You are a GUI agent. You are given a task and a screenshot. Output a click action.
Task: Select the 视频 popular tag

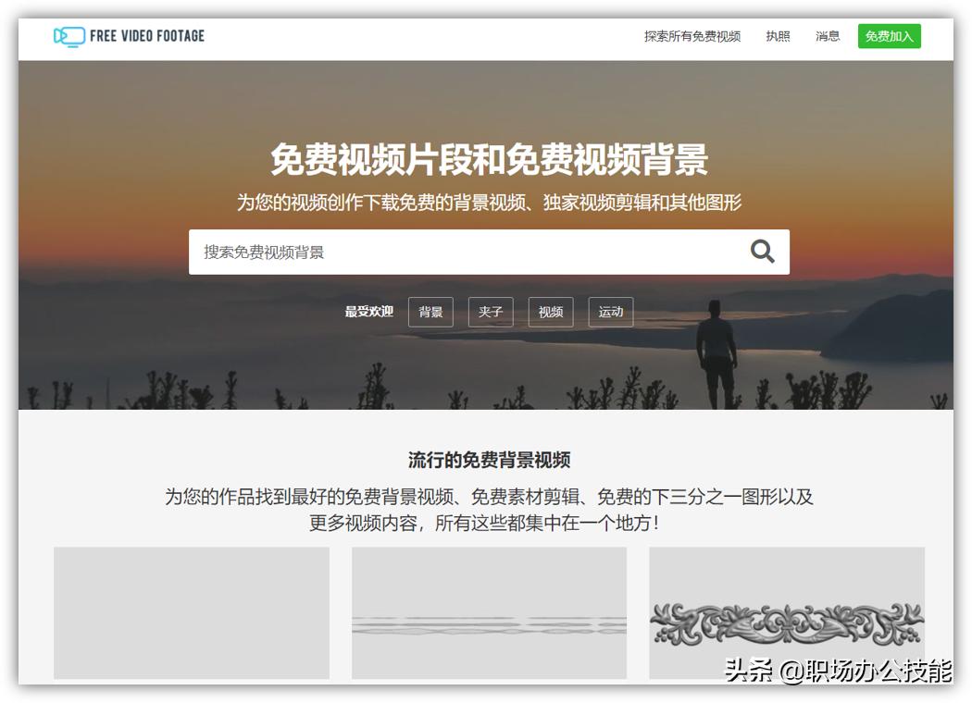pos(551,312)
